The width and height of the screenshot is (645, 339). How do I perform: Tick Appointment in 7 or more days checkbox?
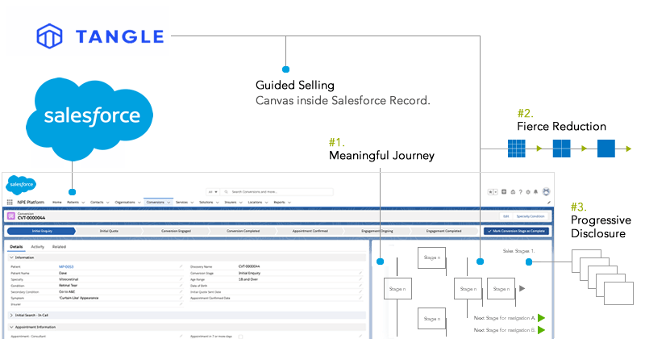[x=240, y=337]
